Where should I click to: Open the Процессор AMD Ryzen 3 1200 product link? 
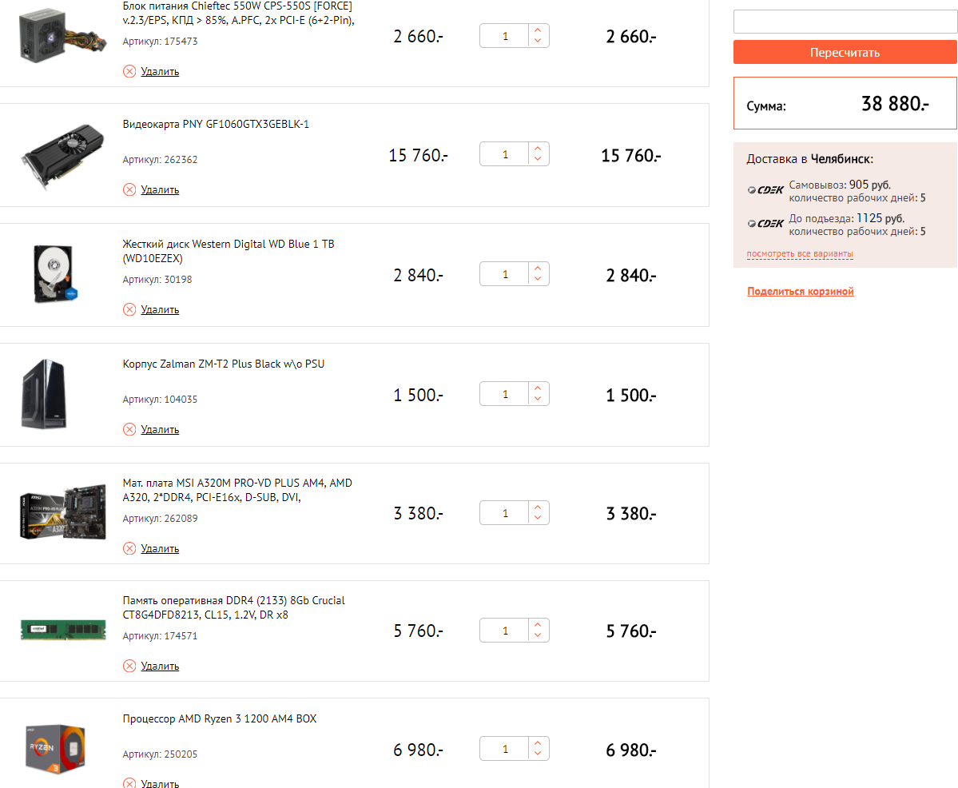pyautogui.click(x=220, y=719)
